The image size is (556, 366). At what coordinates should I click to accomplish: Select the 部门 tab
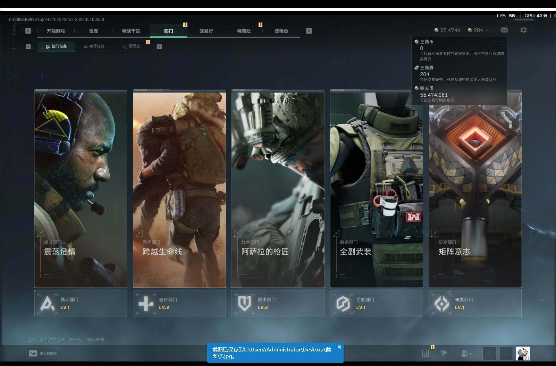point(169,31)
